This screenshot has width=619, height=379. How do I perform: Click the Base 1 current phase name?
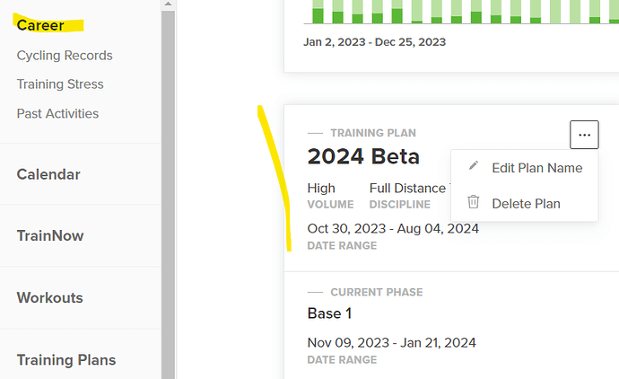[329, 313]
